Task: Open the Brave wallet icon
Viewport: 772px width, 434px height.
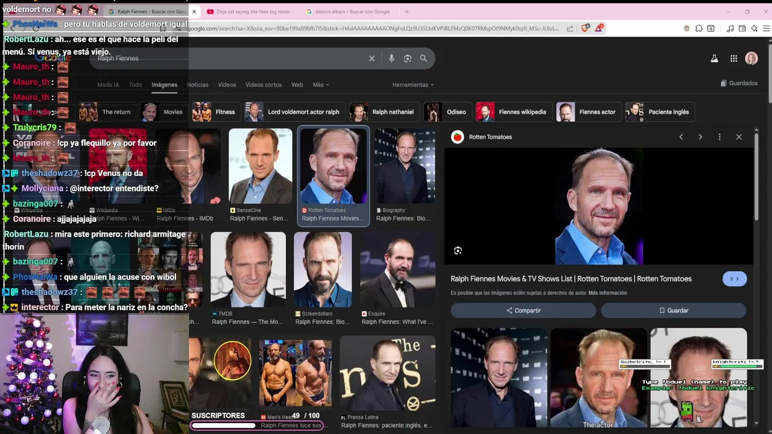Action: point(742,28)
